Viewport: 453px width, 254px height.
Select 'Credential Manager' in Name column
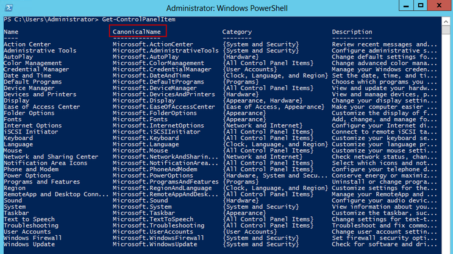[x=37, y=69]
